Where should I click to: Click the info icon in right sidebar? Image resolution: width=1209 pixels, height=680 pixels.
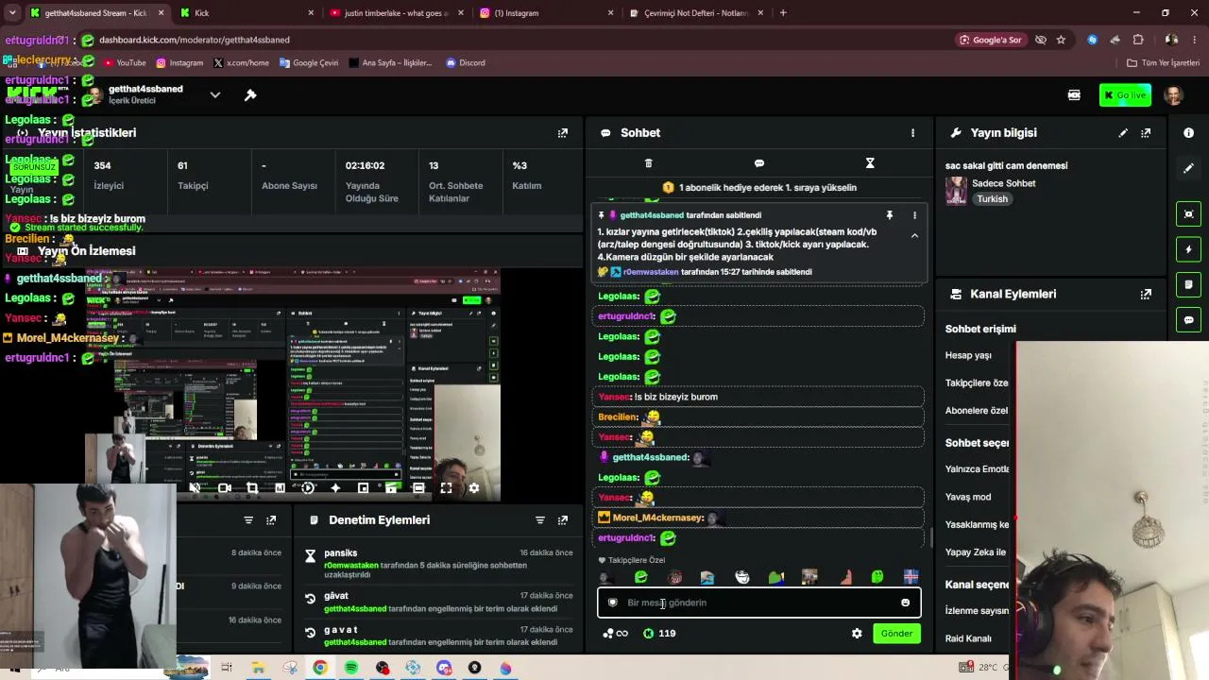pos(1188,133)
